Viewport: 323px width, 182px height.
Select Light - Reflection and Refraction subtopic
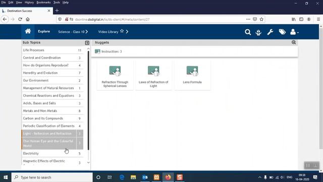pyautogui.click(x=52, y=133)
